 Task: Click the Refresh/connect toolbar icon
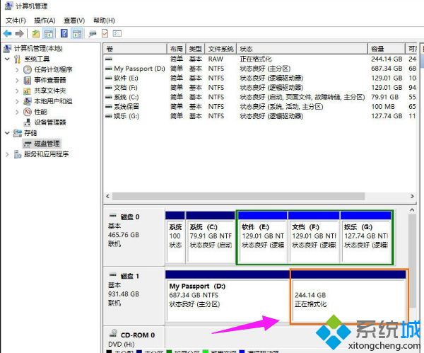pyautogui.click(x=93, y=33)
